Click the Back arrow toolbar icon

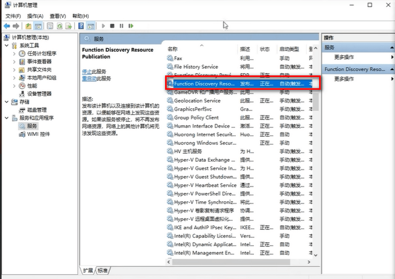click(7, 26)
